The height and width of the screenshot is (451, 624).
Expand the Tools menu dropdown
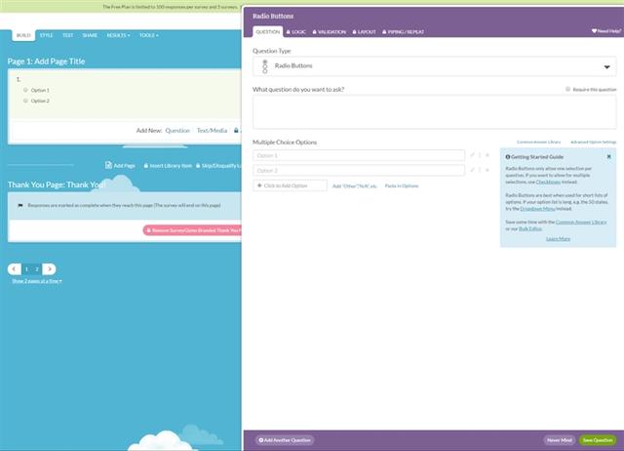click(149, 35)
